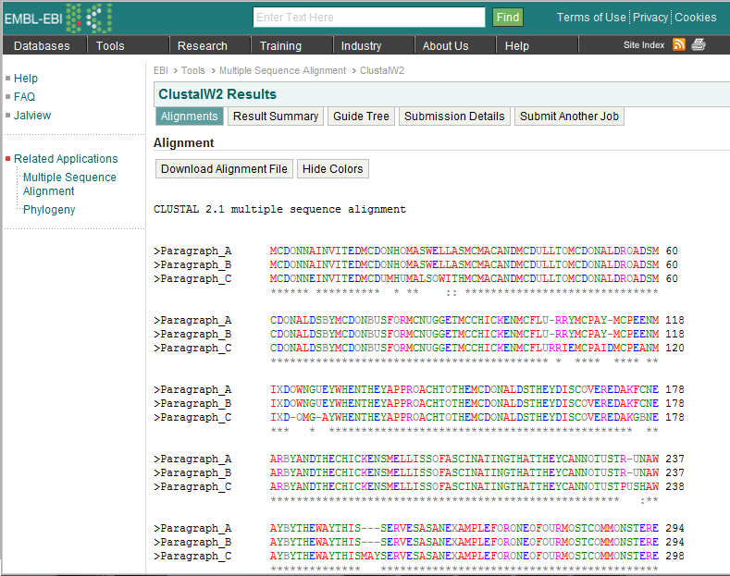Open the Help menu in navigation bar

click(517, 45)
